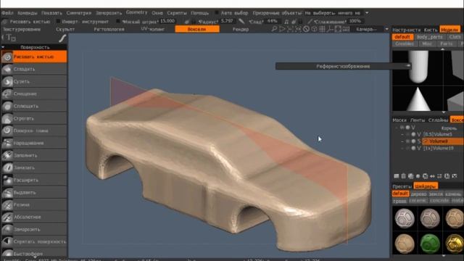This screenshot has height=261, width=464.
Task: Toggle the Авто выбор checkbox
Action: [x=217, y=13]
